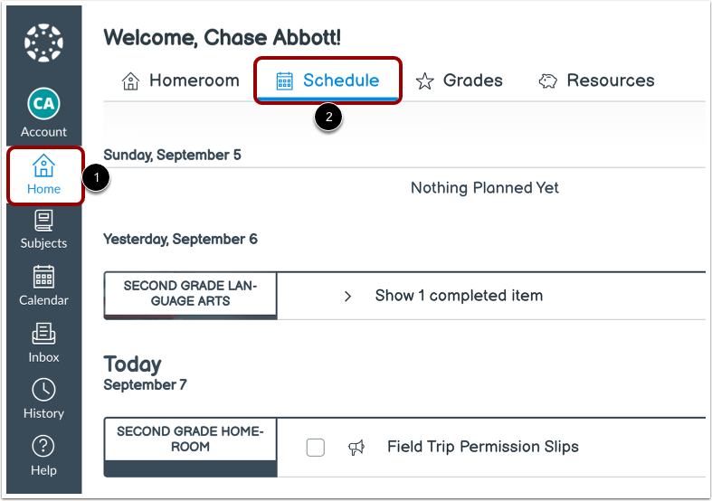Viewport: 712px width, 501px height.
Task: Click the Today heading
Action: (133, 364)
